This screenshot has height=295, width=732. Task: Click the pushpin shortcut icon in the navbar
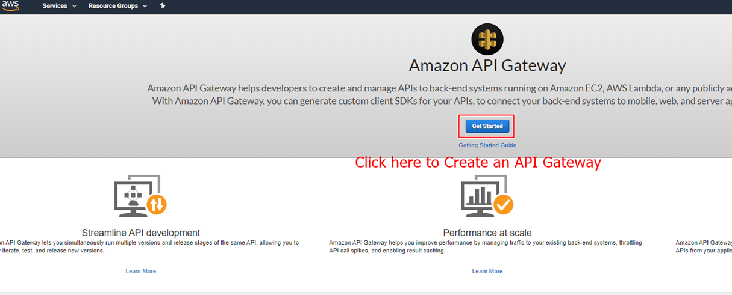163,6
